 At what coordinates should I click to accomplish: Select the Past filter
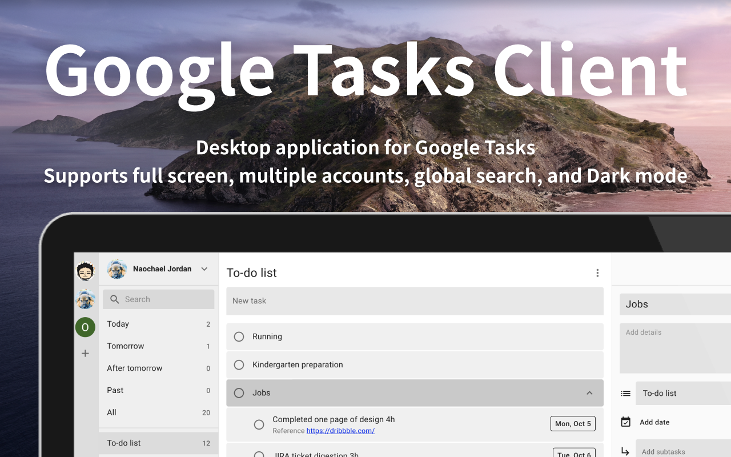158,391
